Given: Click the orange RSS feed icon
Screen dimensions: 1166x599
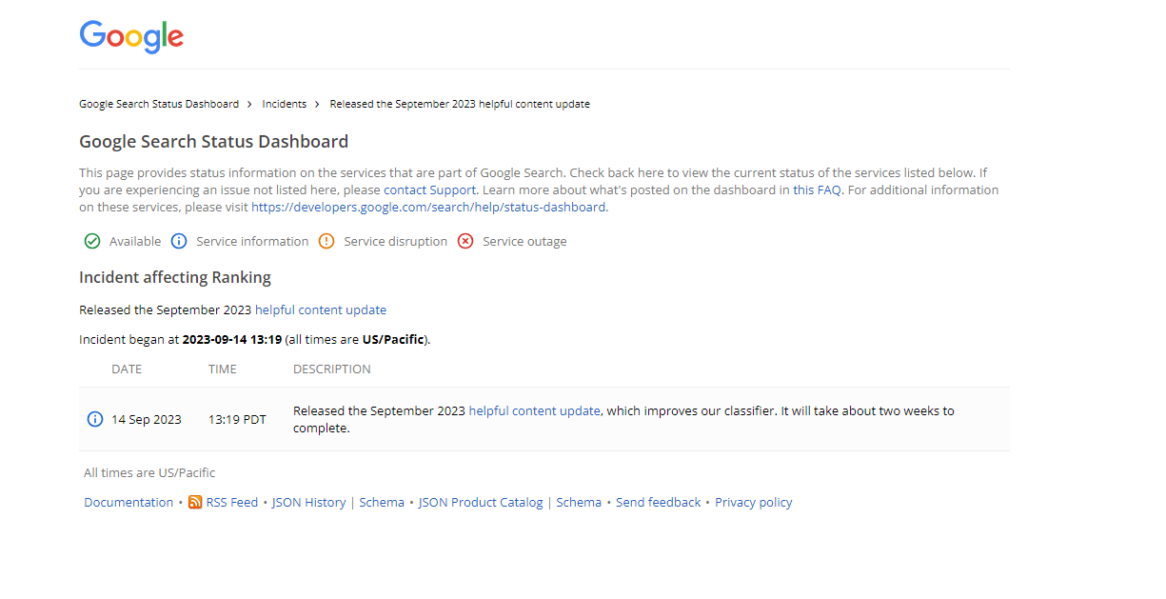Looking at the screenshot, I should click(195, 502).
